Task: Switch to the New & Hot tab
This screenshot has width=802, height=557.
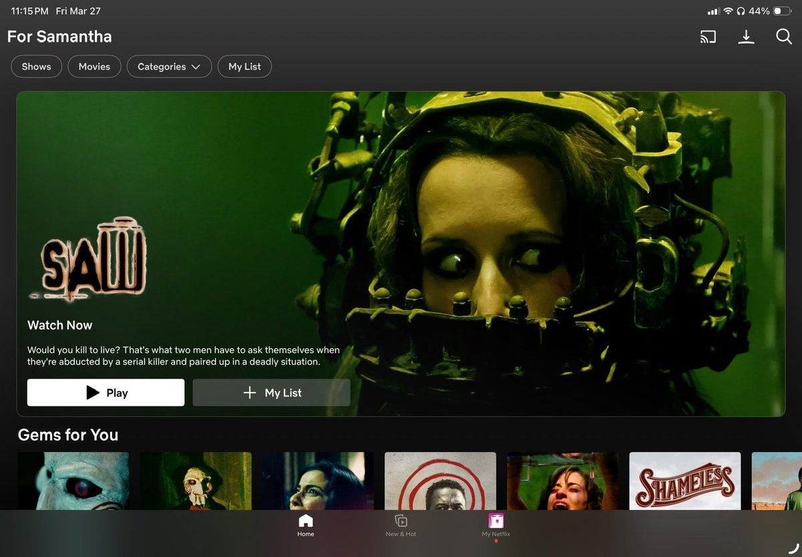Action: (x=401, y=526)
